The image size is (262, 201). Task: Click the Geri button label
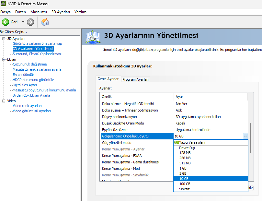(14, 22)
